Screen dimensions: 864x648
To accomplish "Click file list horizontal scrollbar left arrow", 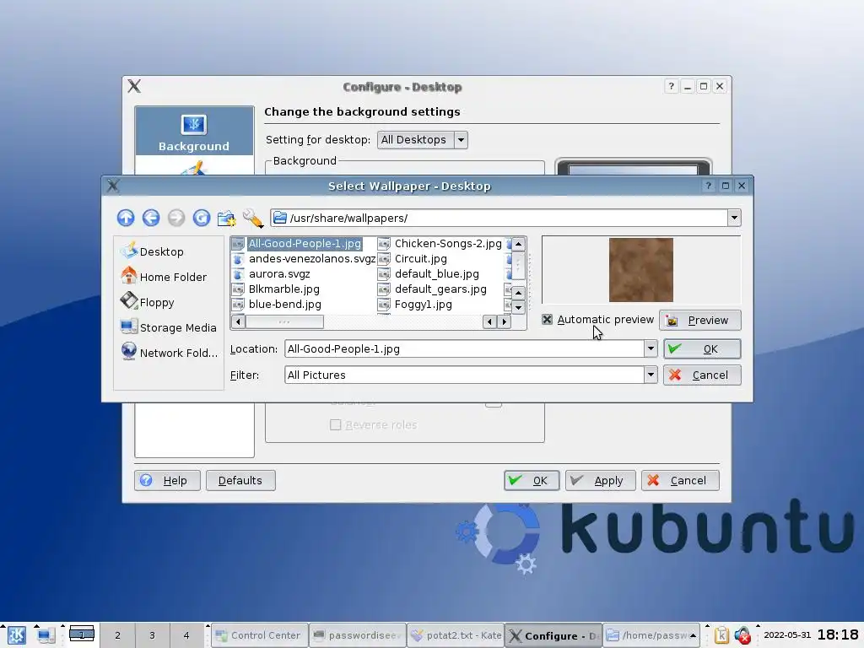I will pyautogui.click(x=238, y=321).
